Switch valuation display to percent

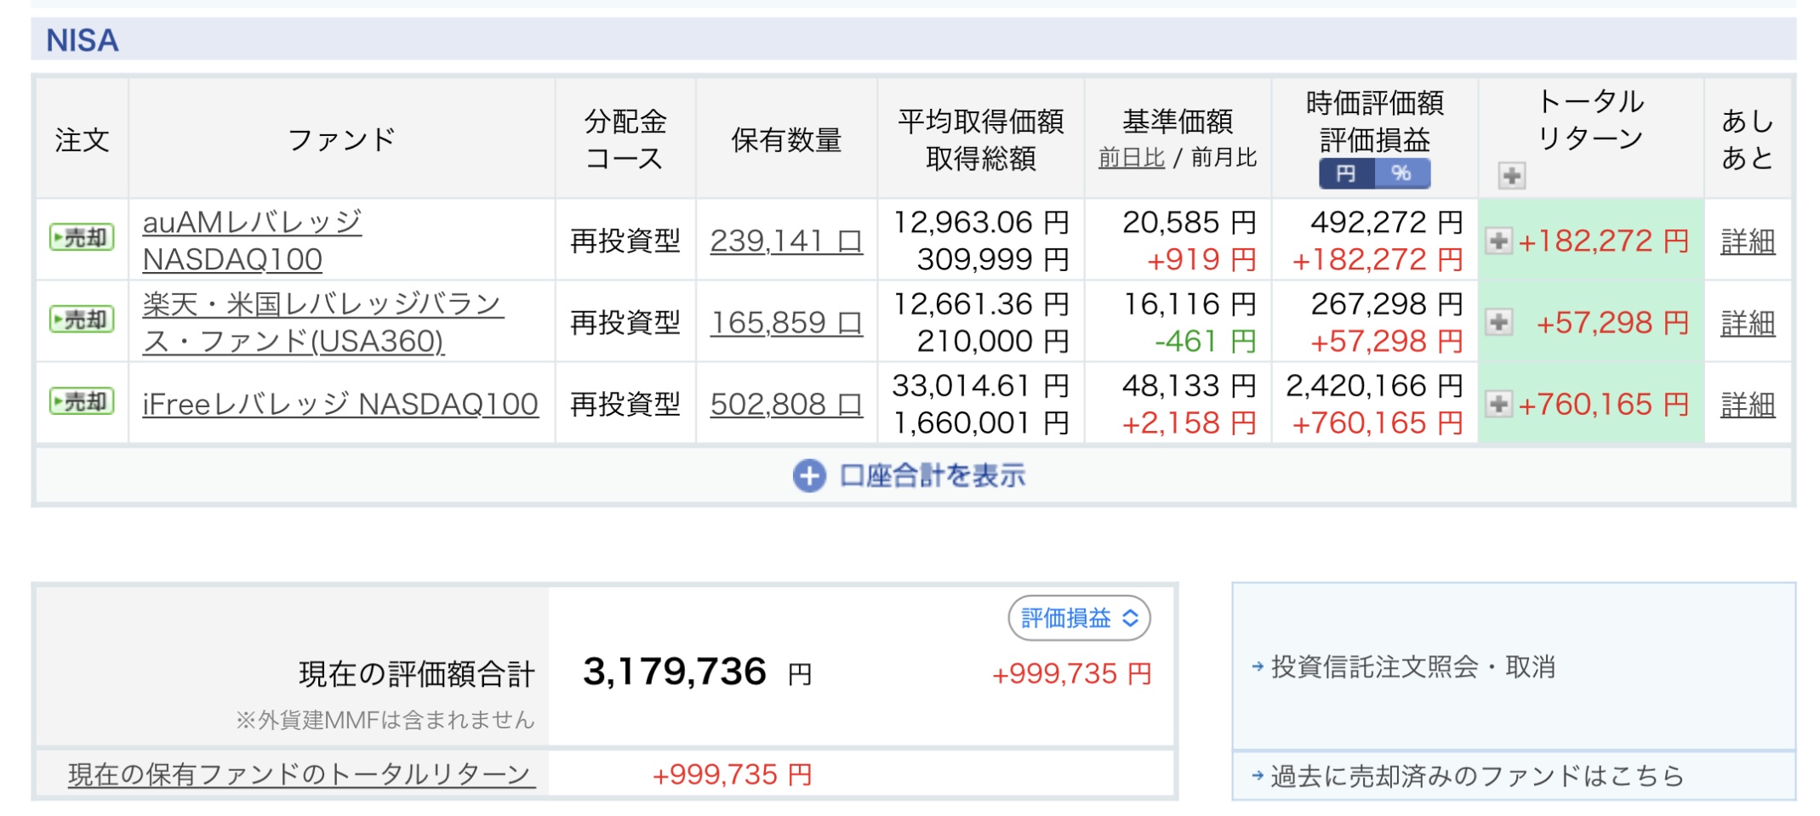tap(1401, 173)
